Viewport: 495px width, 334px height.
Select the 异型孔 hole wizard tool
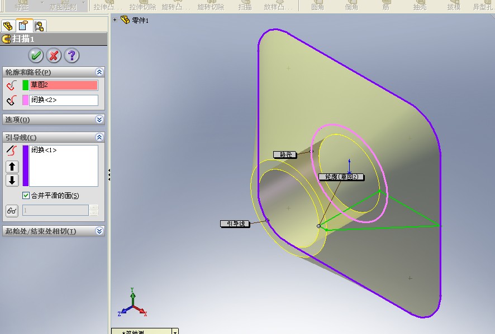coord(484,7)
